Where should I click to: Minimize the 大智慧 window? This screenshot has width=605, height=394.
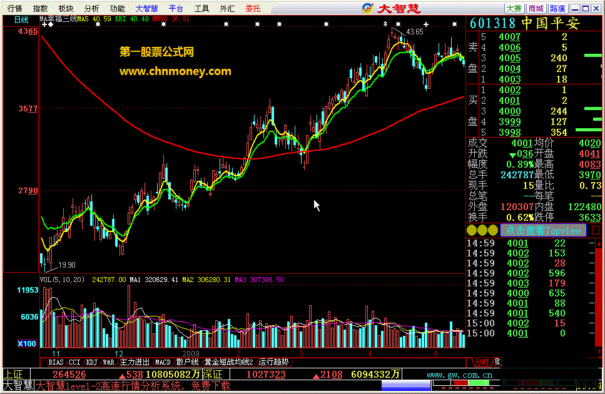pos(575,9)
